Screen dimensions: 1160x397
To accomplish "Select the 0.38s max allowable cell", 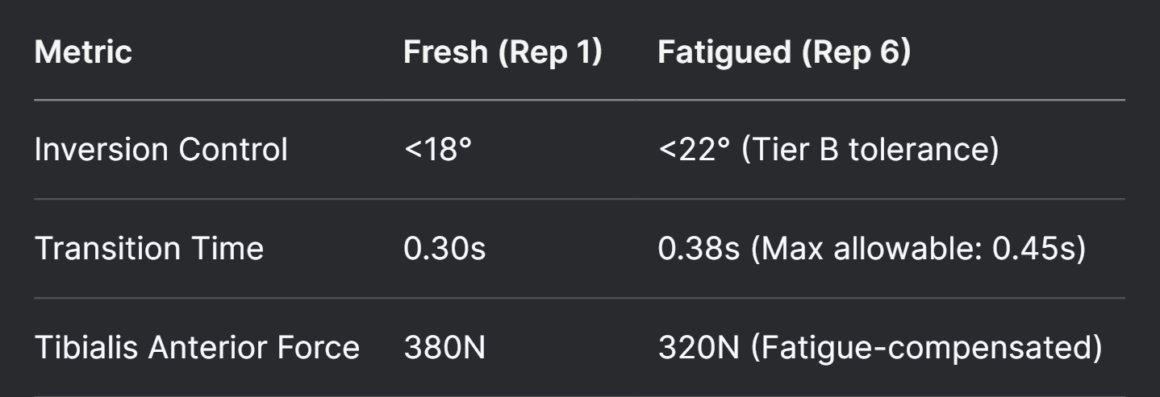I will click(872, 249).
